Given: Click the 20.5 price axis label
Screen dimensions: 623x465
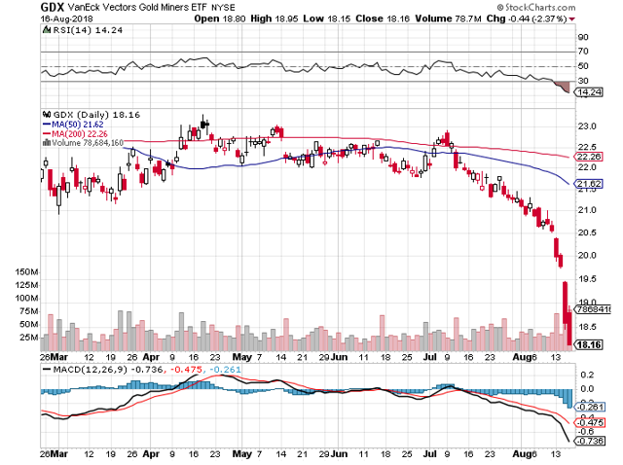Looking at the screenshot, I should 587,232.
